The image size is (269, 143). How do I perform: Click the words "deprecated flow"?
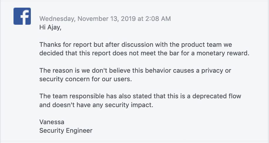217,97
